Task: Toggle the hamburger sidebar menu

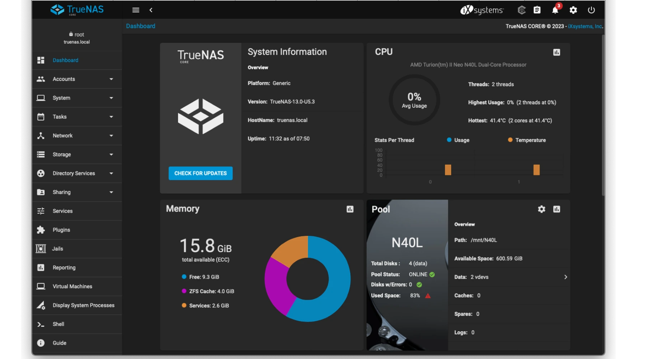Action: click(x=136, y=10)
